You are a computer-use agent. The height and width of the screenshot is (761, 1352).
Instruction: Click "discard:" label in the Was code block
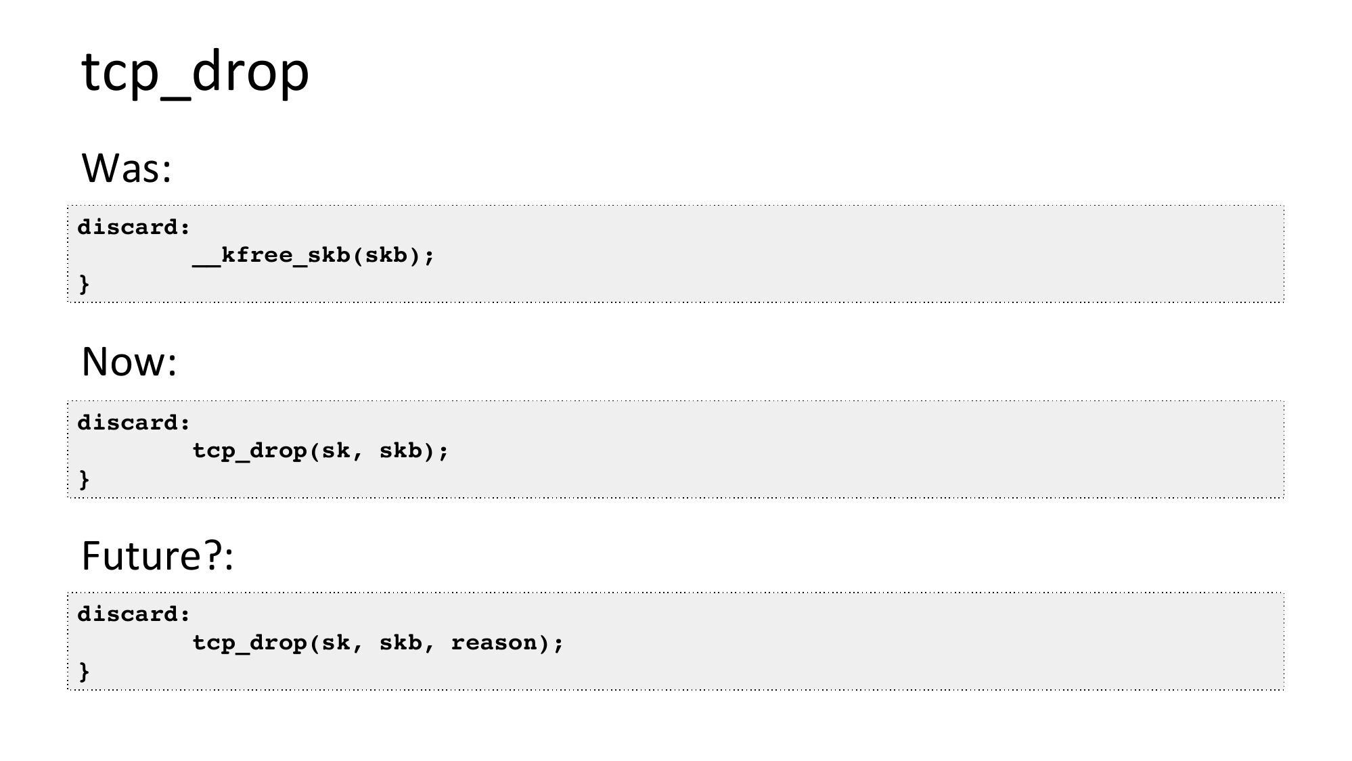click(x=133, y=227)
